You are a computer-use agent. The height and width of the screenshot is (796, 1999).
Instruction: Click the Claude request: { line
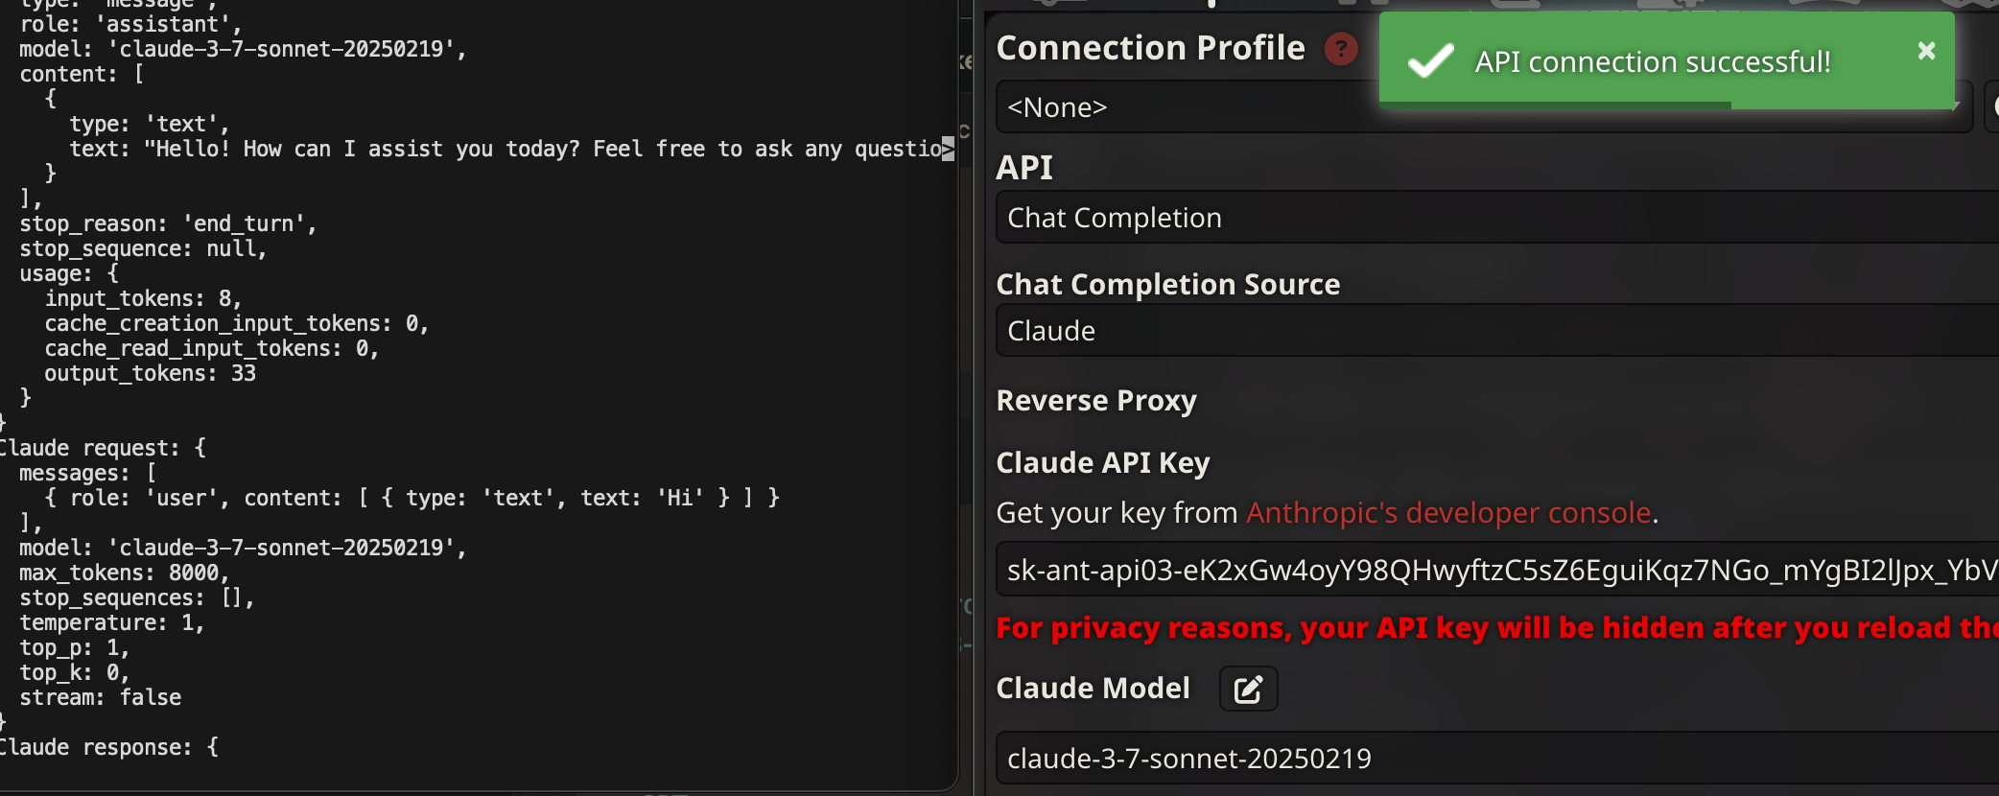[x=103, y=448]
